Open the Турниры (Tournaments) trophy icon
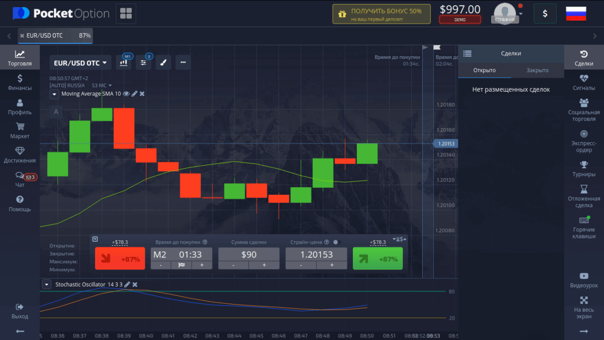 [584, 168]
